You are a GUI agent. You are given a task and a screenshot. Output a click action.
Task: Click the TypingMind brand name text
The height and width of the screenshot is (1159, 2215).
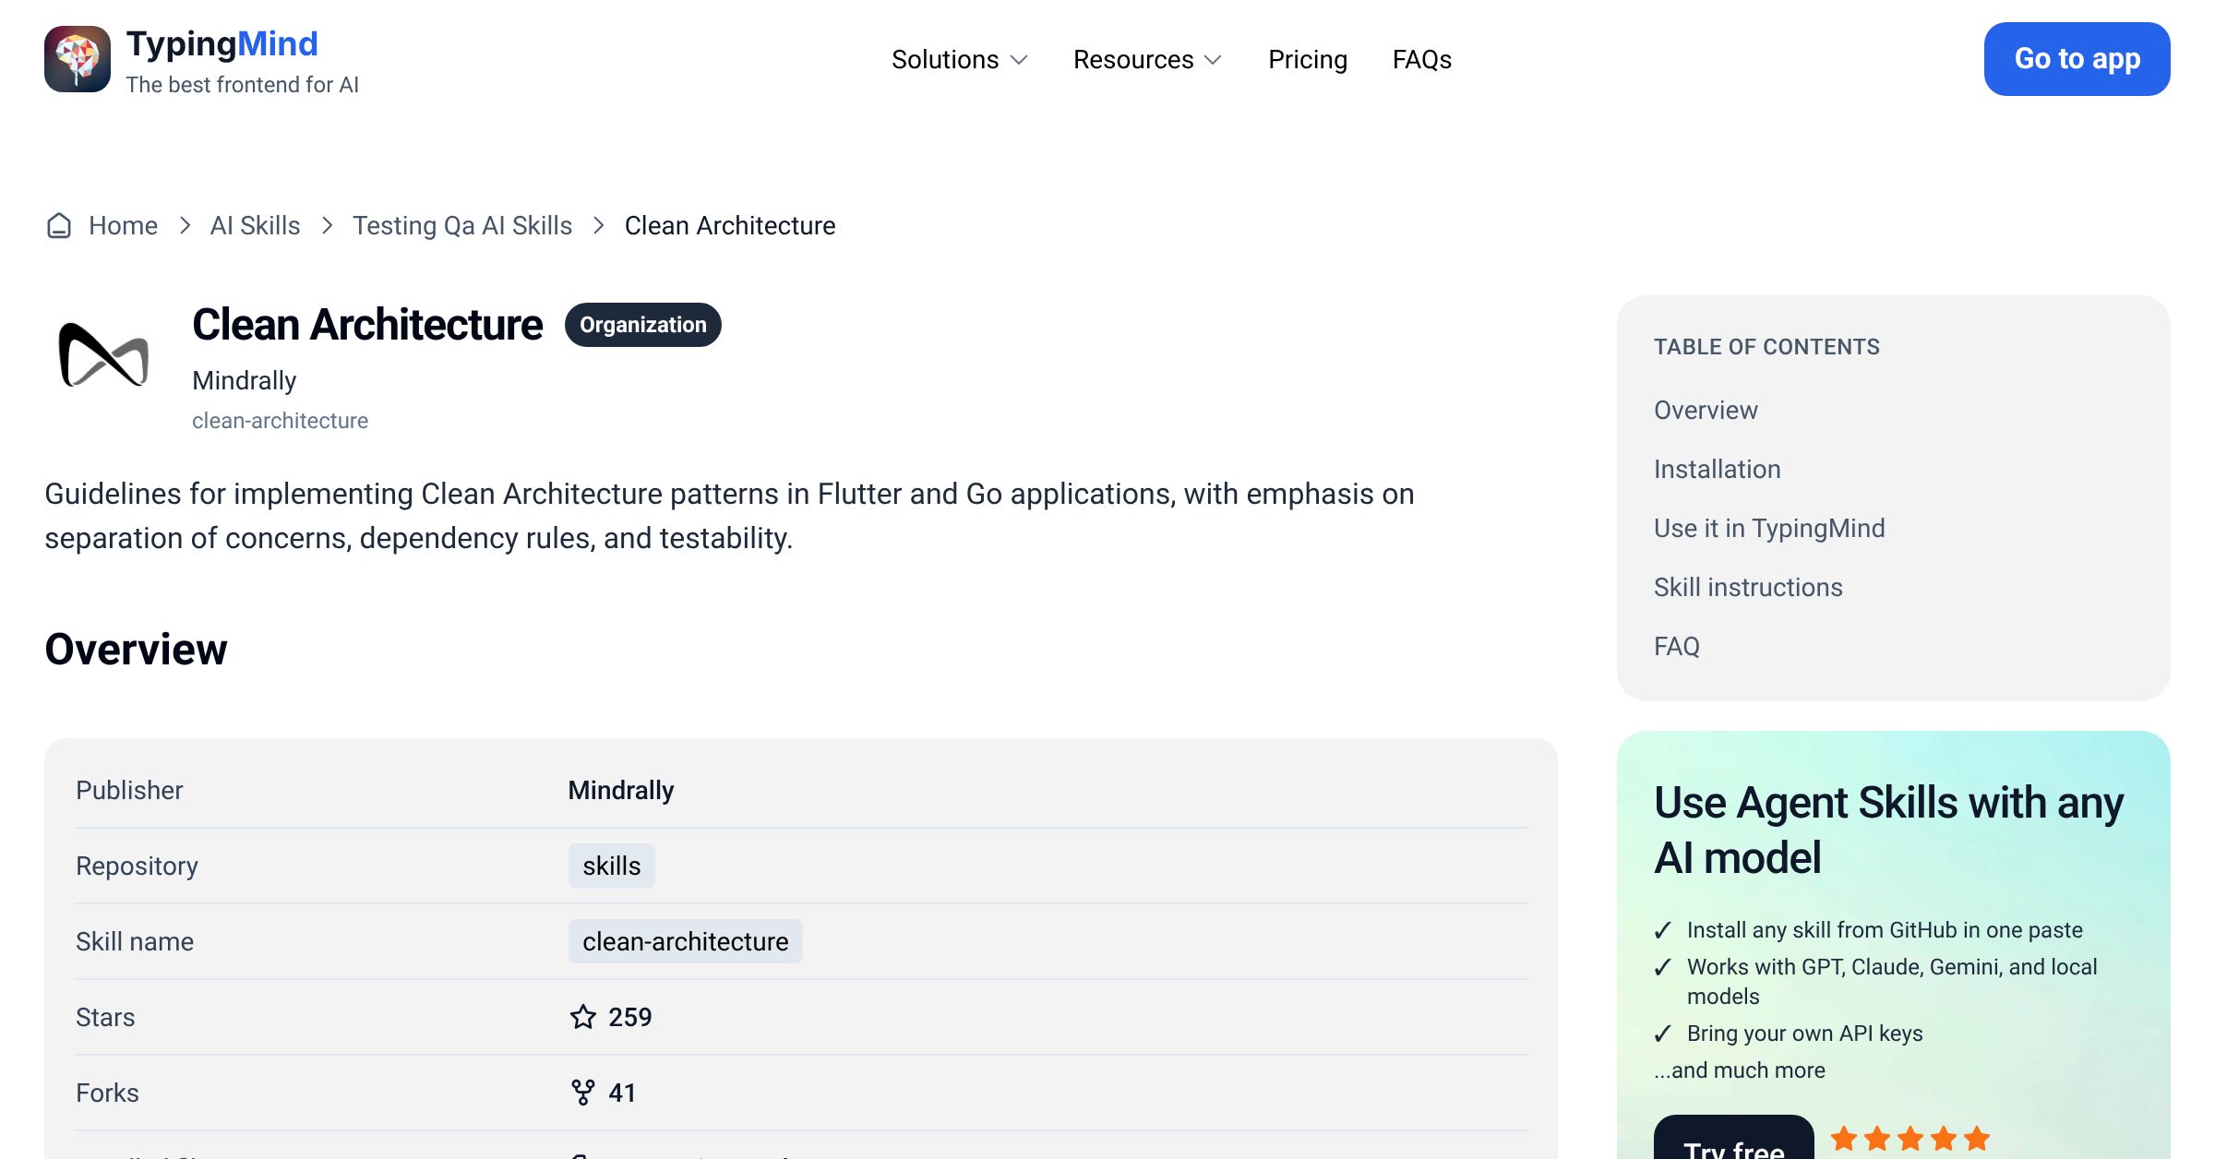pos(222,44)
